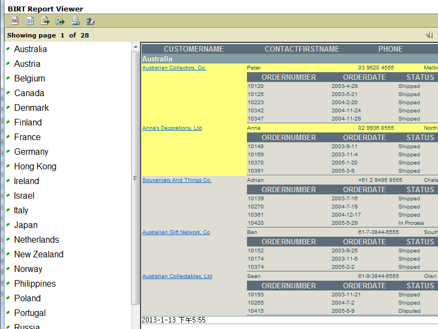Select Denmark in the TOC list
The image size is (438, 329).
coord(31,108)
